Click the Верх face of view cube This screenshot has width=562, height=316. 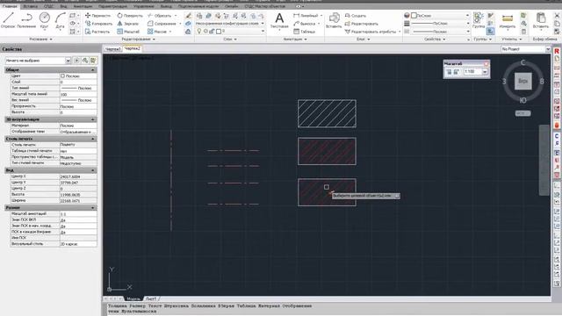pyautogui.click(x=523, y=81)
